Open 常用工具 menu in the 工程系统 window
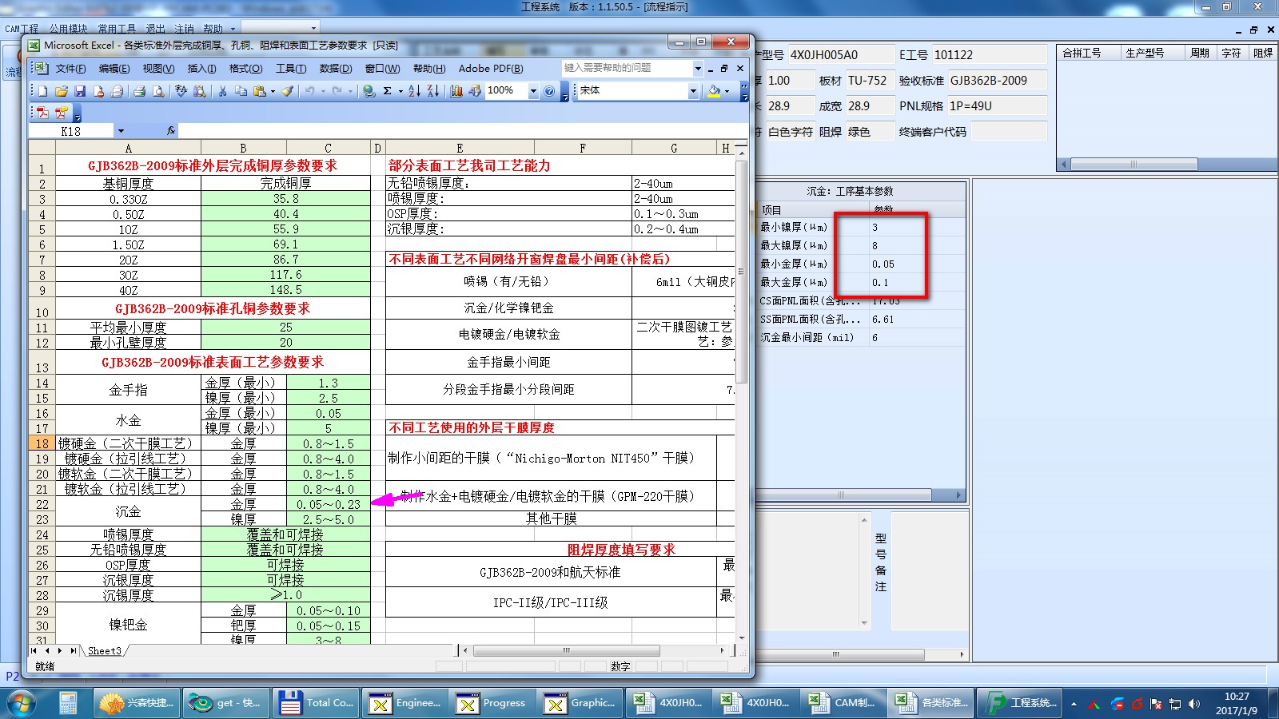The height and width of the screenshot is (719, 1279). [x=117, y=29]
